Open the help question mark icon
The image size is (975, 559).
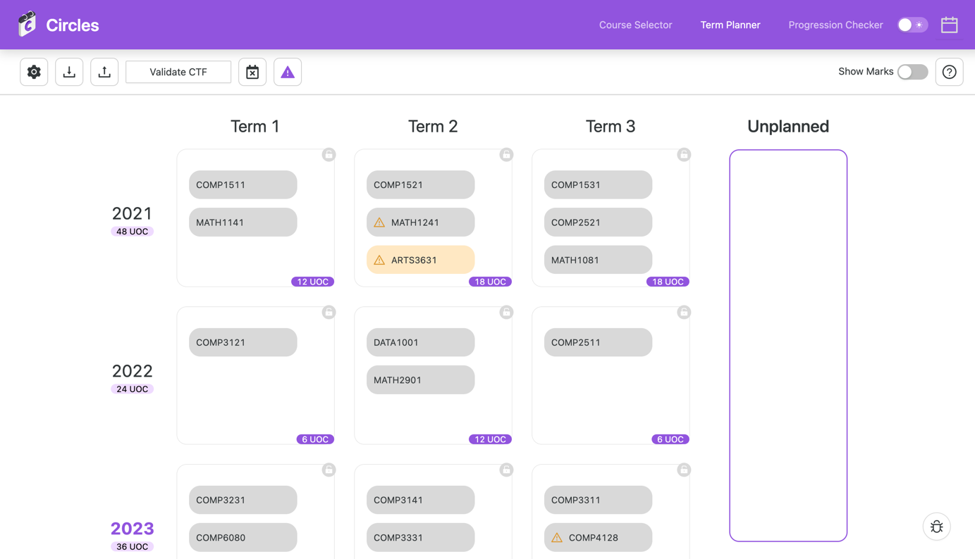[949, 72]
